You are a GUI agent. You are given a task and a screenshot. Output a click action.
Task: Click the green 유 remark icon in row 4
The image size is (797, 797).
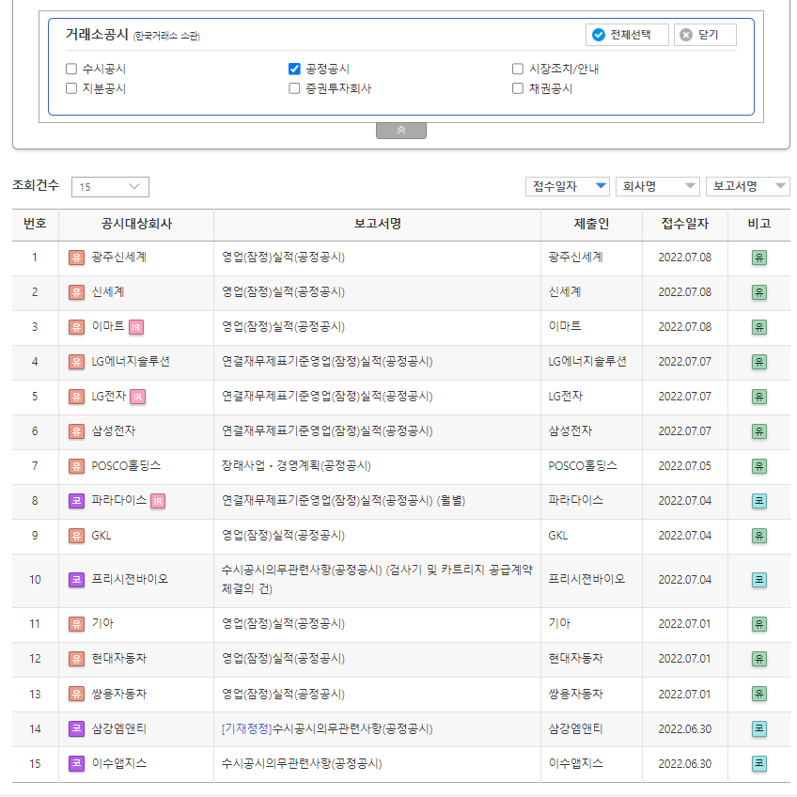click(758, 362)
